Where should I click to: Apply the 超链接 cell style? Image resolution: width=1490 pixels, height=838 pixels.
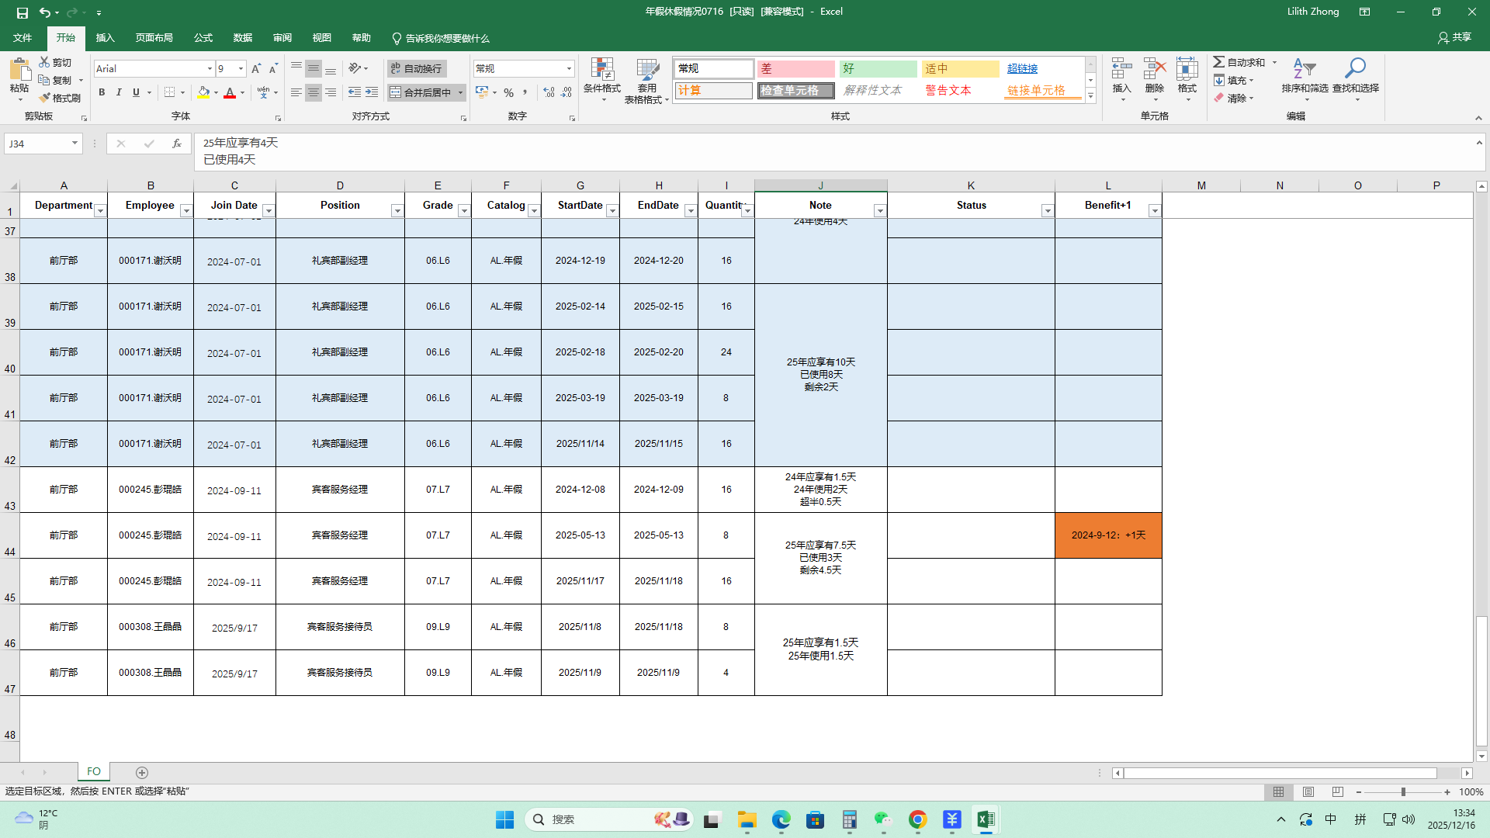[x=1022, y=68]
